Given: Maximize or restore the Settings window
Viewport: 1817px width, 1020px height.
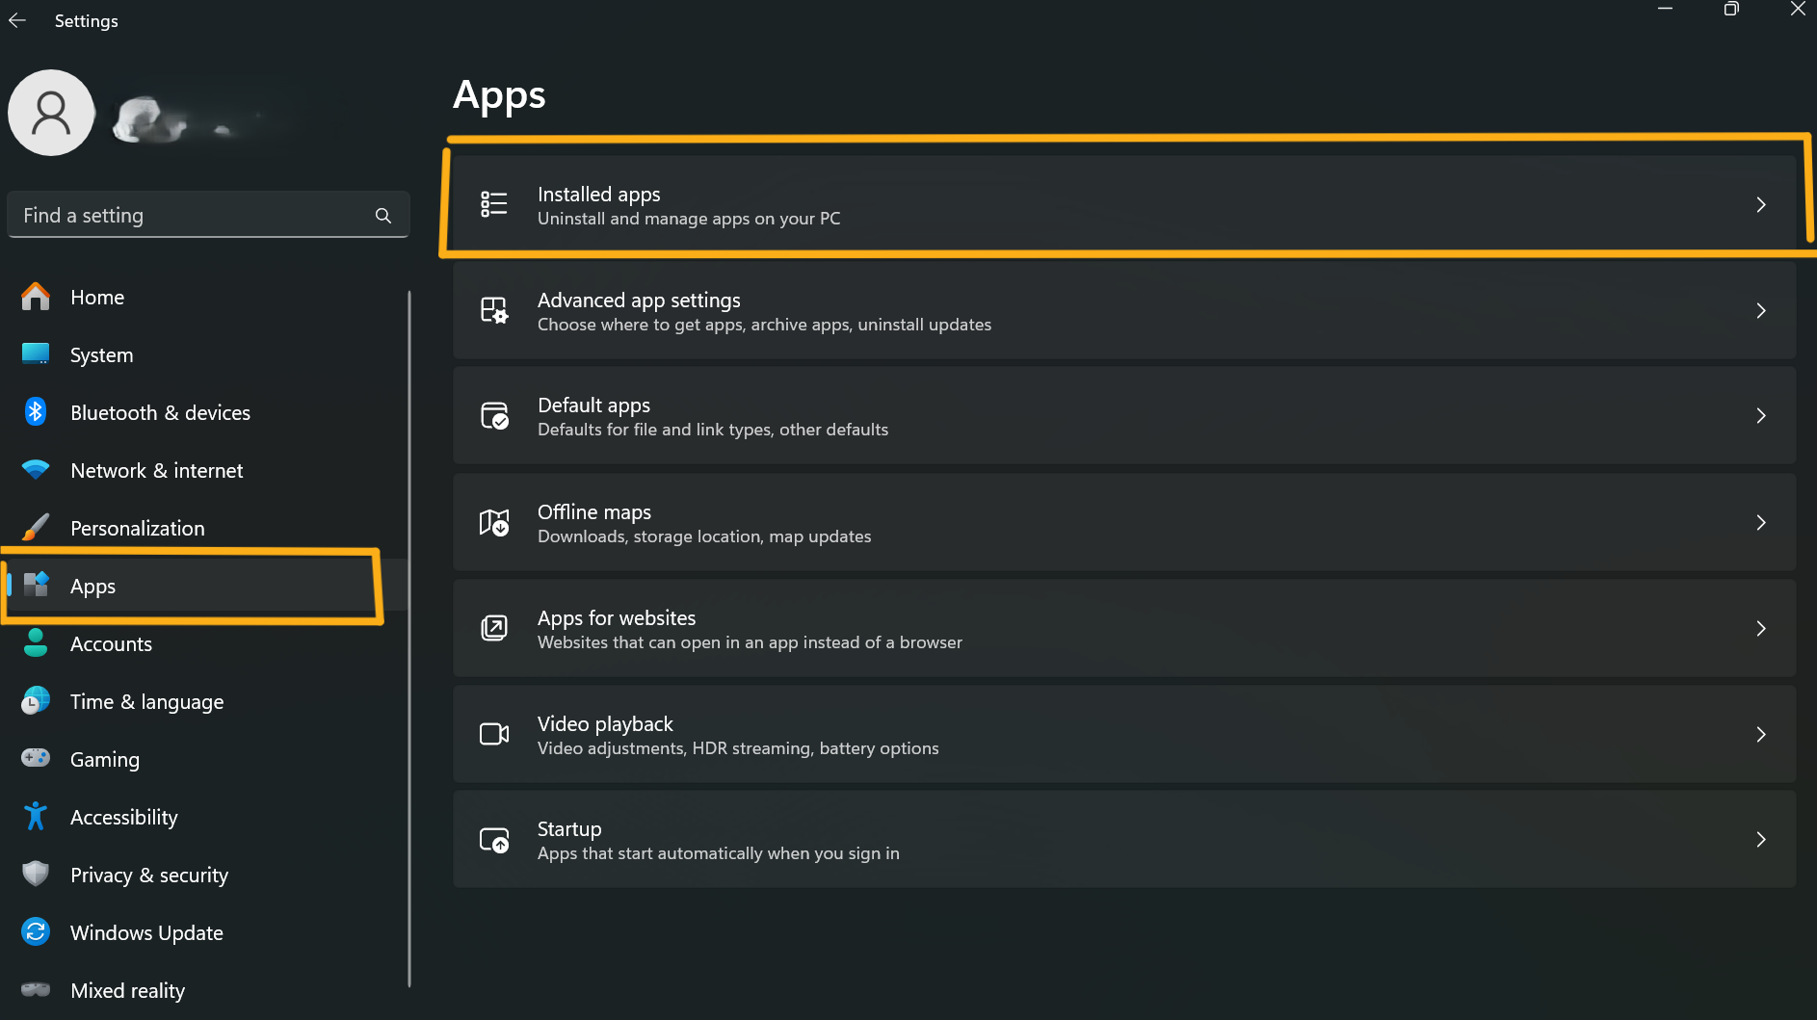Looking at the screenshot, I should (x=1731, y=10).
